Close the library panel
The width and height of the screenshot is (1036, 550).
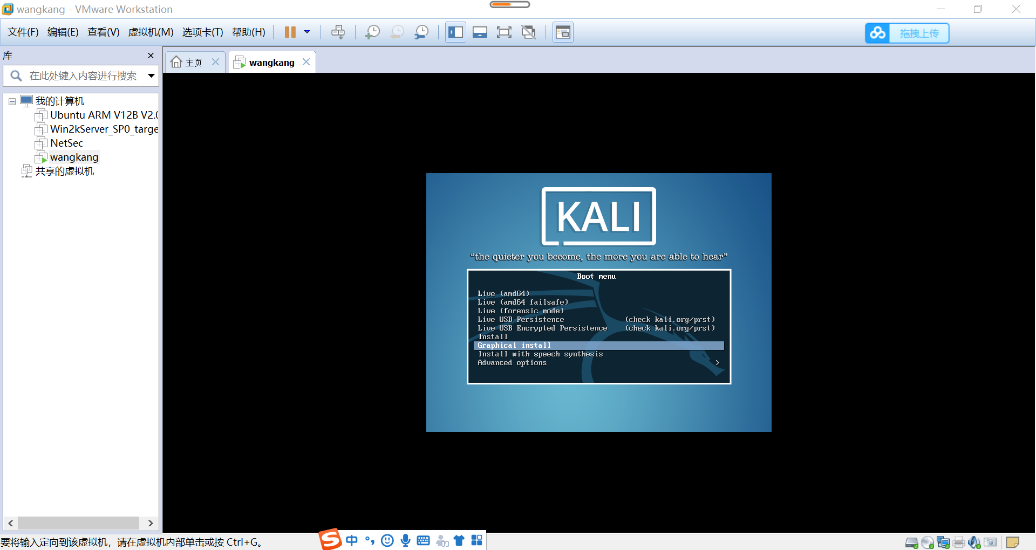tap(151, 56)
